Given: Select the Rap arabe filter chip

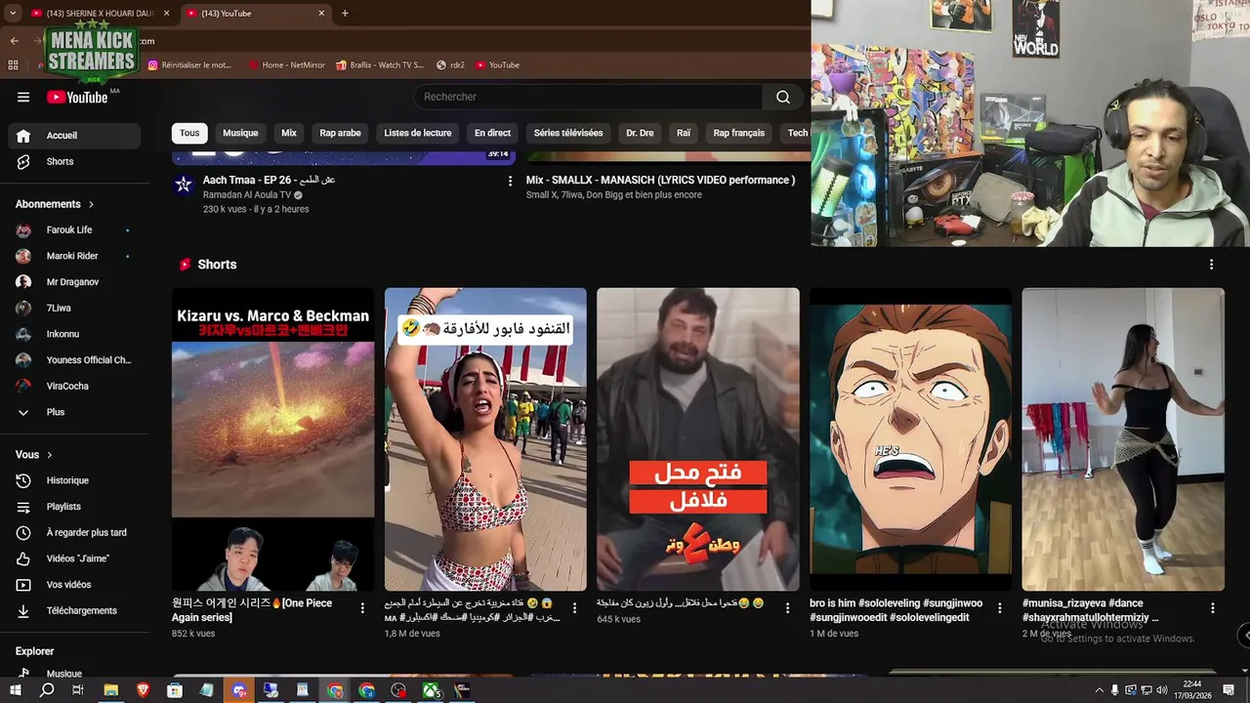Looking at the screenshot, I should tap(340, 133).
